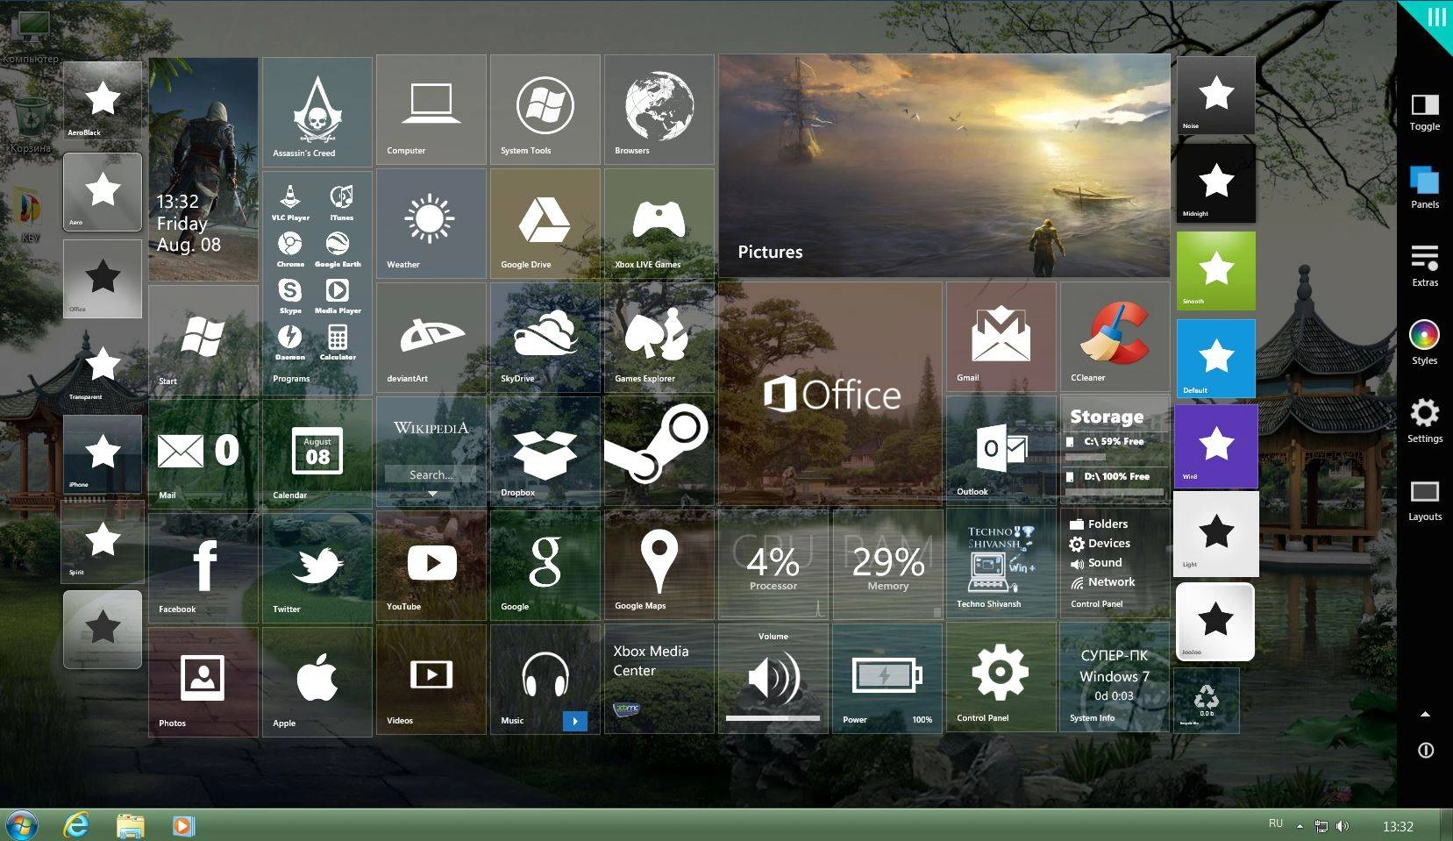Open the Browsers globe tile

click(x=659, y=110)
